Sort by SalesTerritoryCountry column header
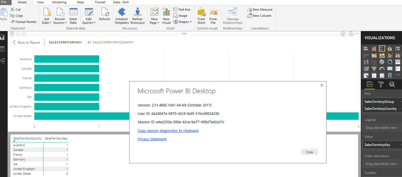The height and width of the screenshot is (177, 402). click(27, 139)
